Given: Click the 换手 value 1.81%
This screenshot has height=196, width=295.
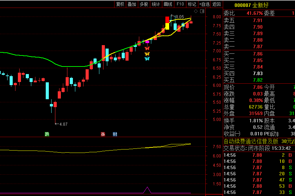Looking at the screenshot, I should (x=256, y=121).
